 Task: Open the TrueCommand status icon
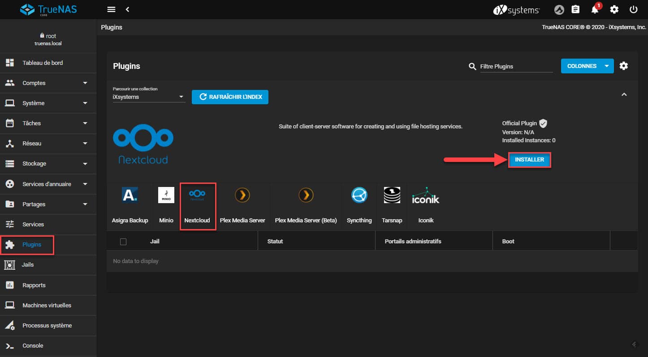559,9
